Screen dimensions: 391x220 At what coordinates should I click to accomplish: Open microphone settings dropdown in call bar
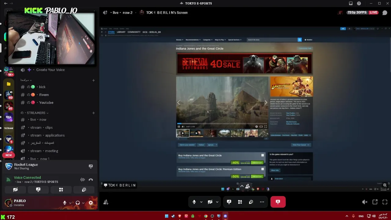click(x=201, y=202)
